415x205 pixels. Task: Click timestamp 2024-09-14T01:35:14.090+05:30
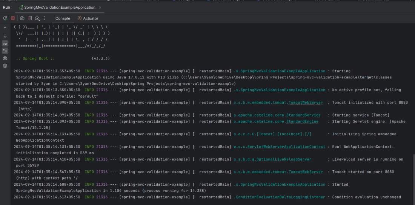click(x=47, y=102)
